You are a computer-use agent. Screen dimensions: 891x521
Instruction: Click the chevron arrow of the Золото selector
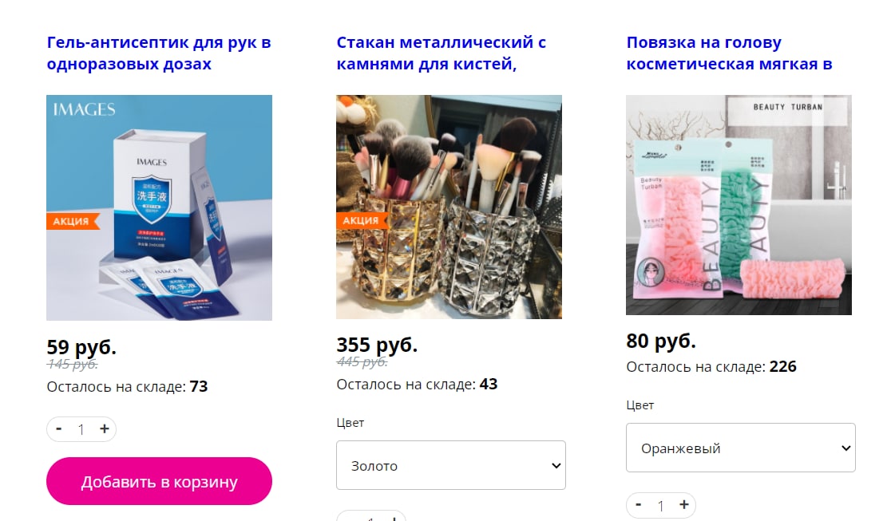click(x=556, y=466)
